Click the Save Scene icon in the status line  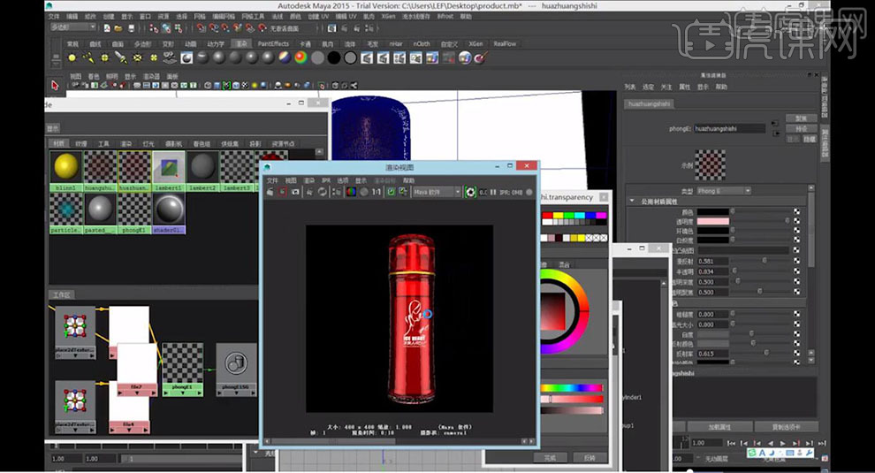click(131, 28)
